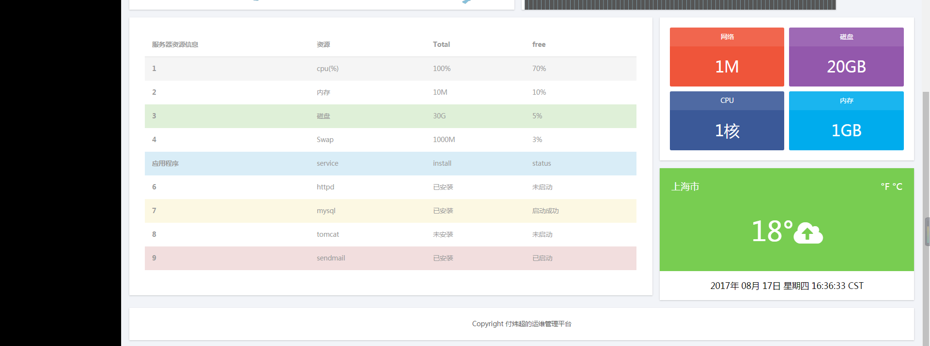This screenshot has height=346, width=930.
Task: Click row number 1 cell
Action: pyautogui.click(x=154, y=69)
